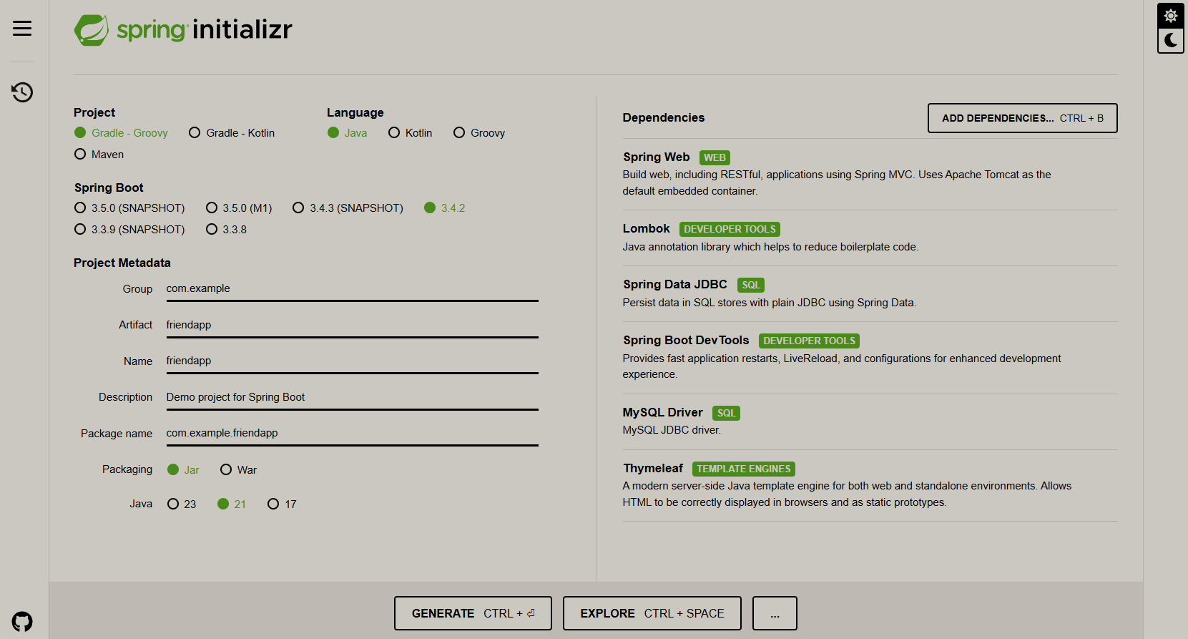Viewport: 1188px width, 639px height.
Task: Click SQL tag beside MySQL Driver
Action: click(726, 414)
